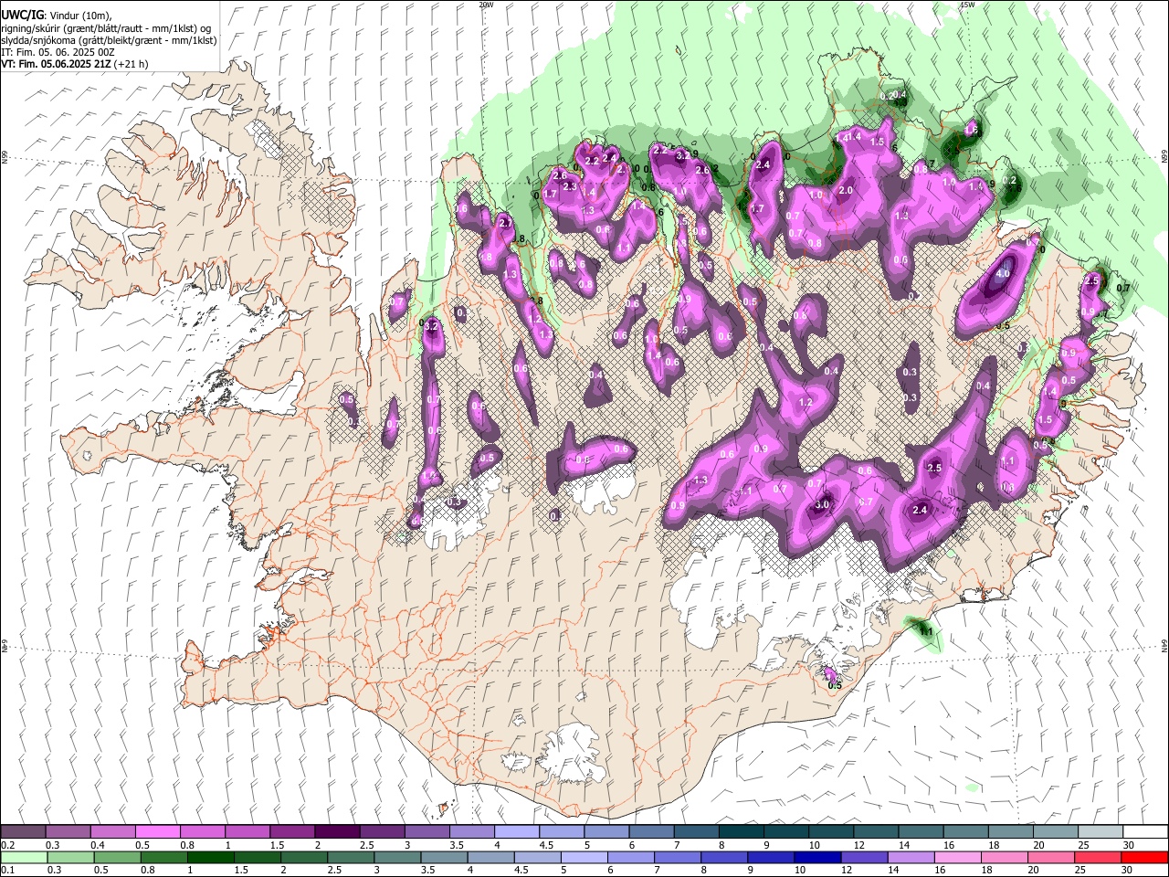Click the '15W' longitude label
Screen dimensions: 1169x877
[968, 5]
